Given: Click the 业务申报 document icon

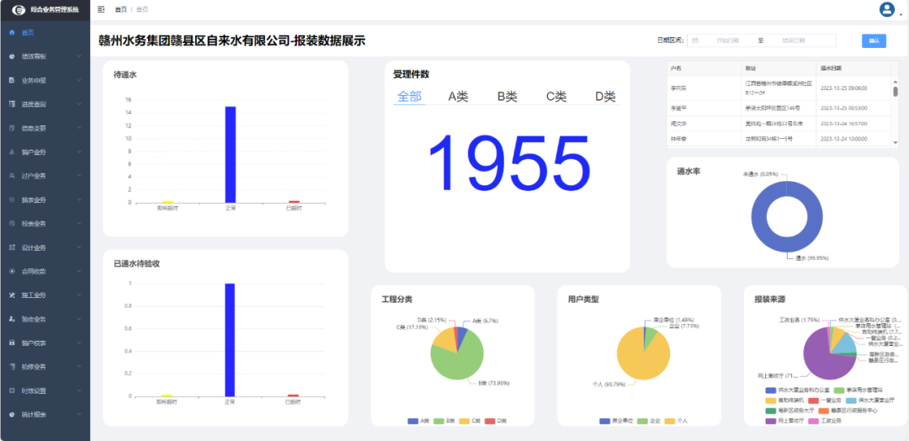Looking at the screenshot, I should tap(12, 80).
